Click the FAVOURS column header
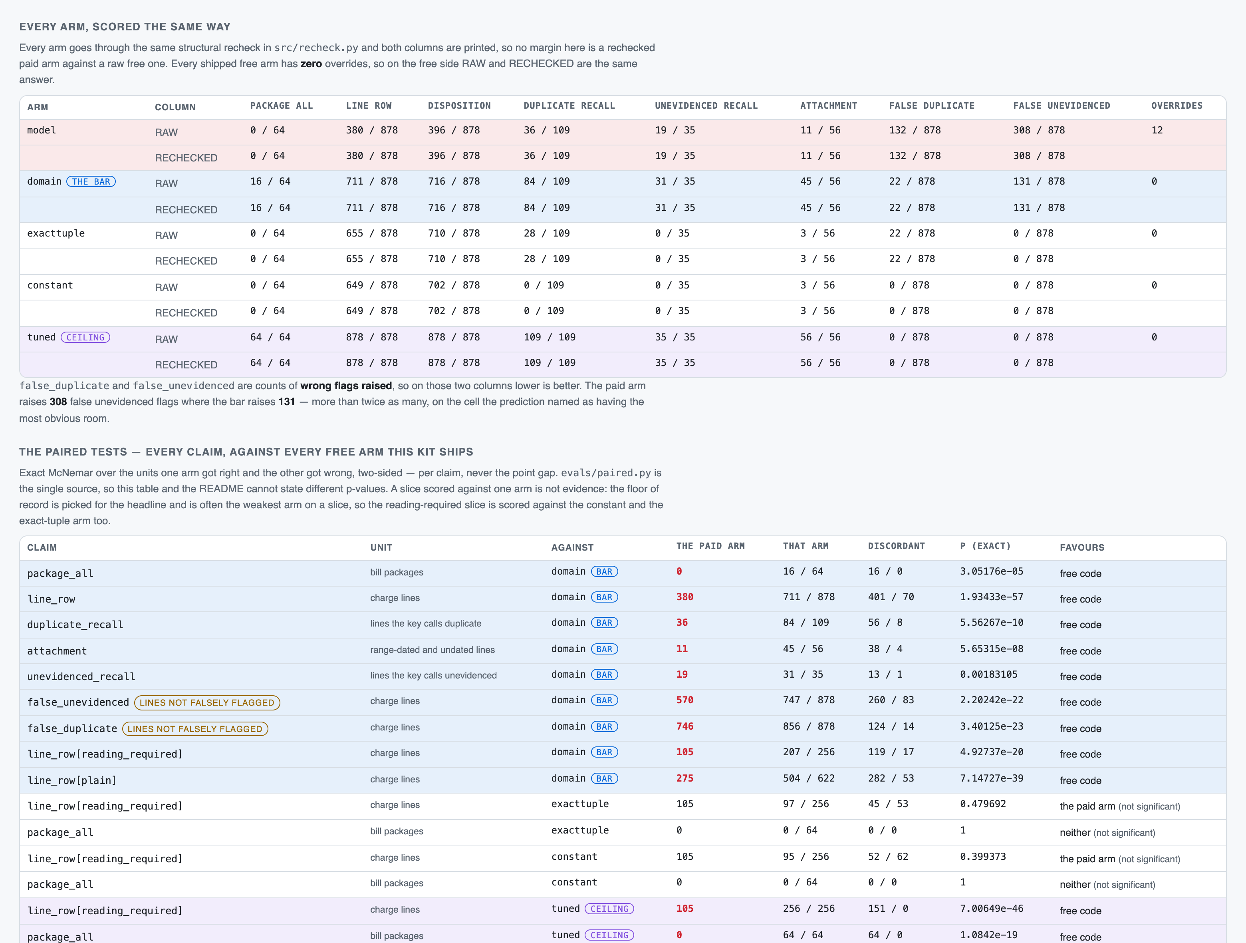1246x943 pixels. [x=1081, y=547]
